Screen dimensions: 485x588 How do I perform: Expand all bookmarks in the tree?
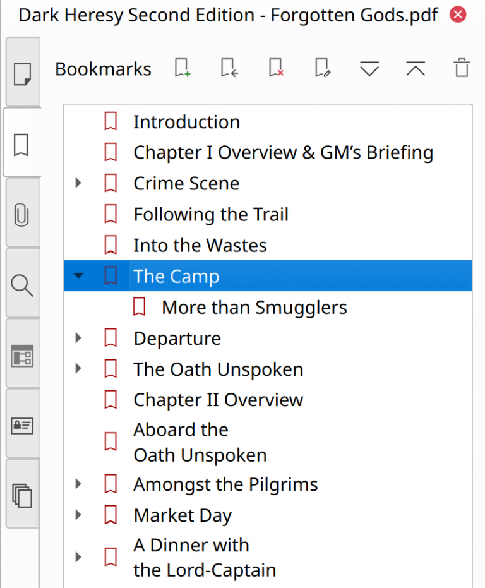369,69
